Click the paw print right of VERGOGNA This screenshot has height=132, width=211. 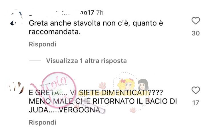[x=133, y=110]
